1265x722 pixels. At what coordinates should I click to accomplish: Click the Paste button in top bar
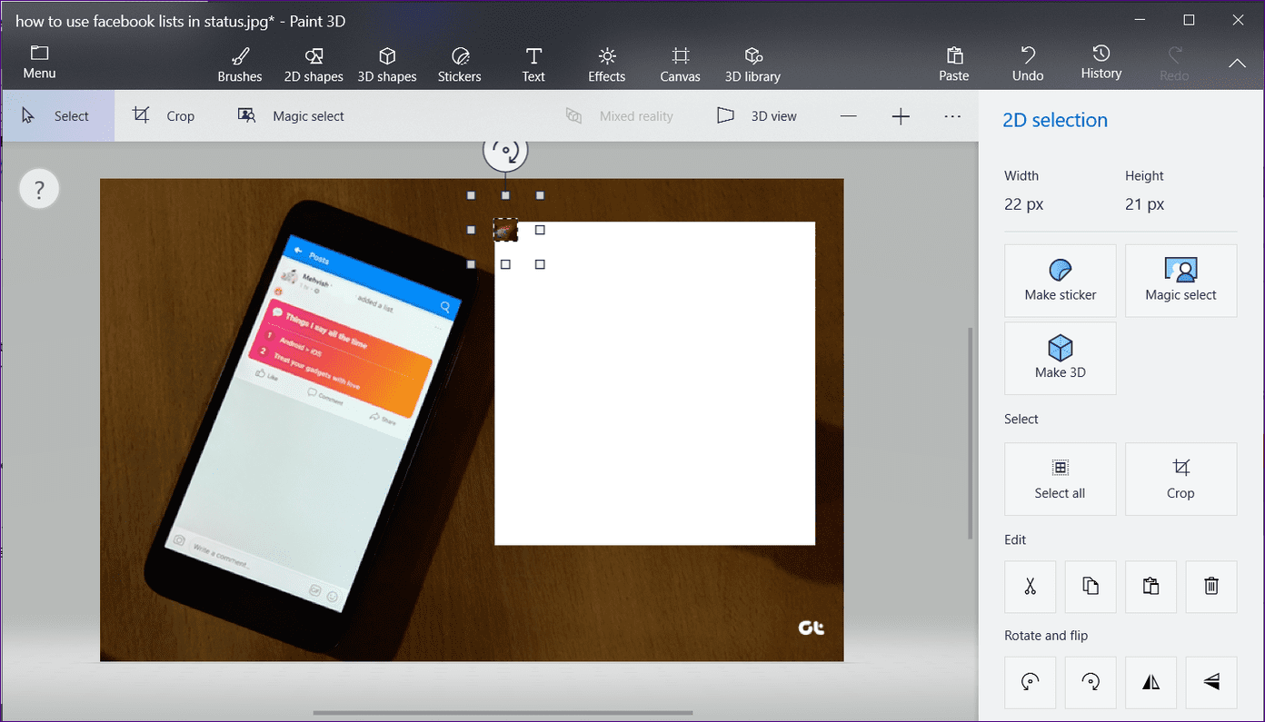pyautogui.click(x=954, y=64)
